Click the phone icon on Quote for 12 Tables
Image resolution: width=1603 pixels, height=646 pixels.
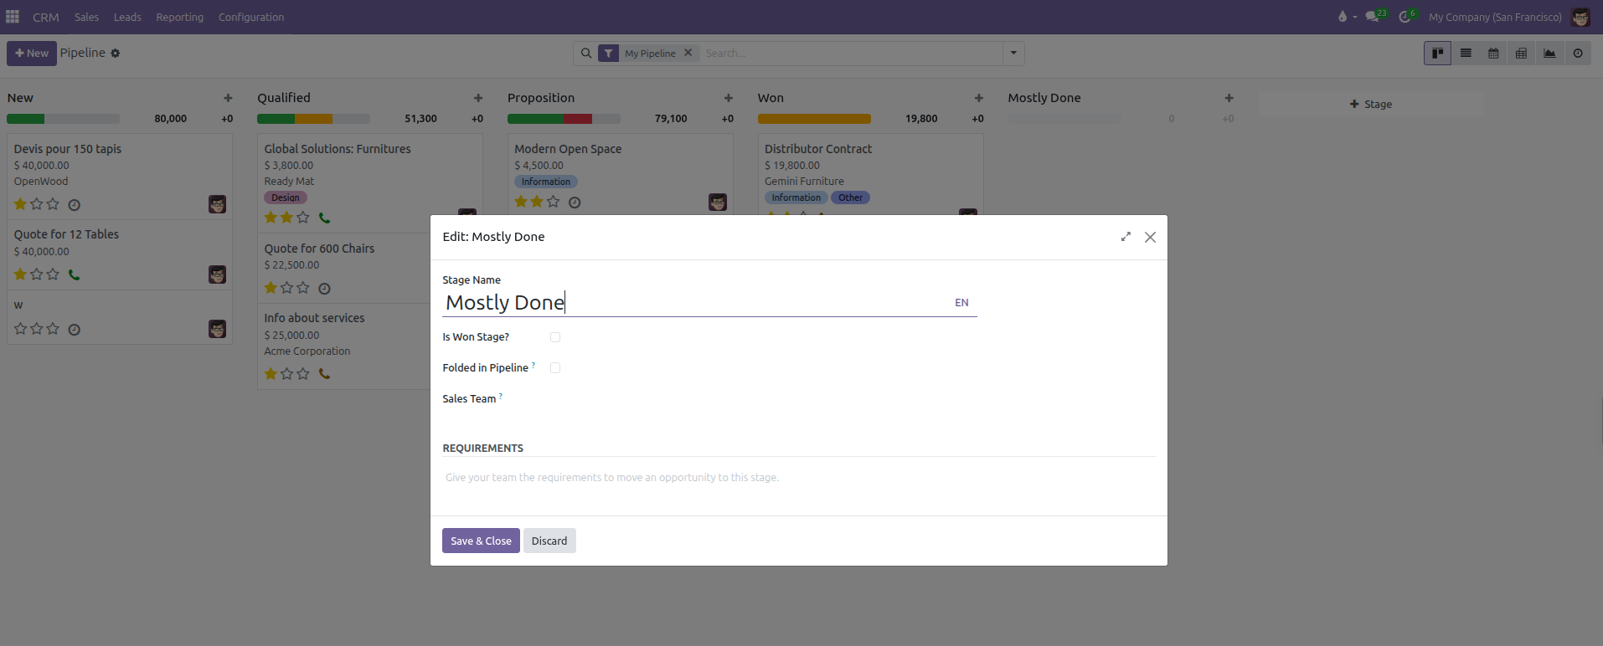click(74, 274)
